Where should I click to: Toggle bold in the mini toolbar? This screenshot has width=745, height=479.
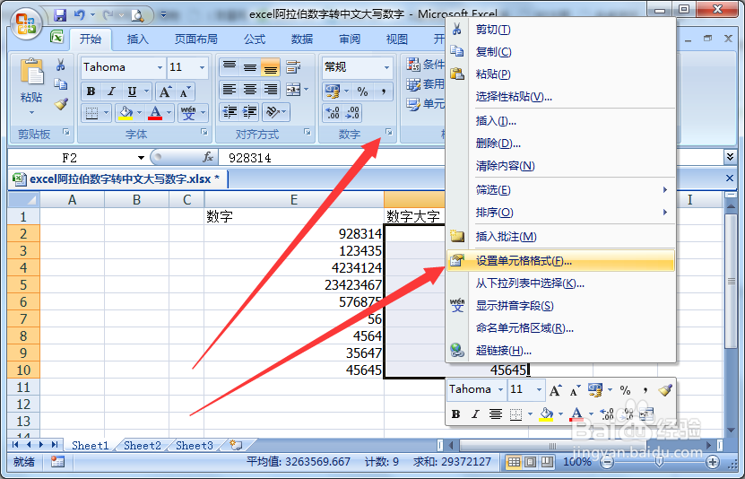click(x=455, y=414)
